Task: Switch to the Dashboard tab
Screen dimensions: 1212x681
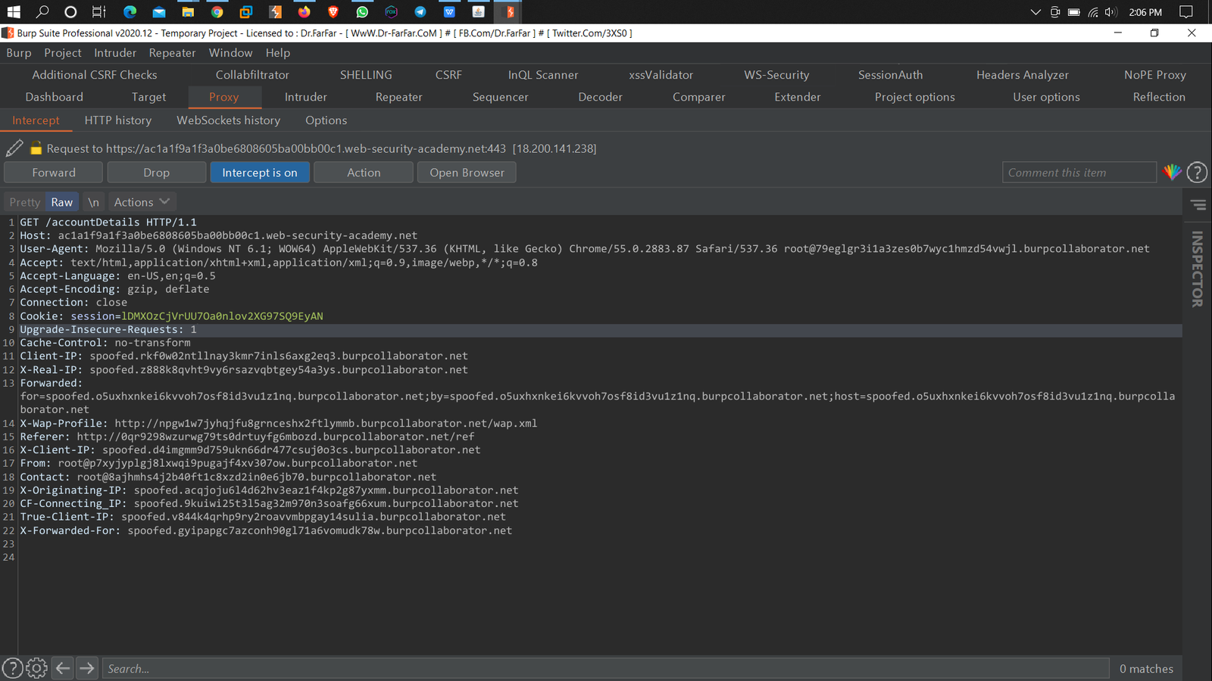Action: (x=55, y=97)
